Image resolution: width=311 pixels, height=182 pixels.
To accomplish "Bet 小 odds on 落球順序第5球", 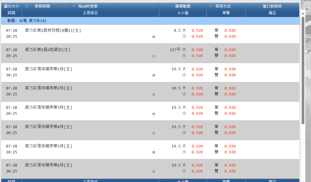I will tap(197, 152).
